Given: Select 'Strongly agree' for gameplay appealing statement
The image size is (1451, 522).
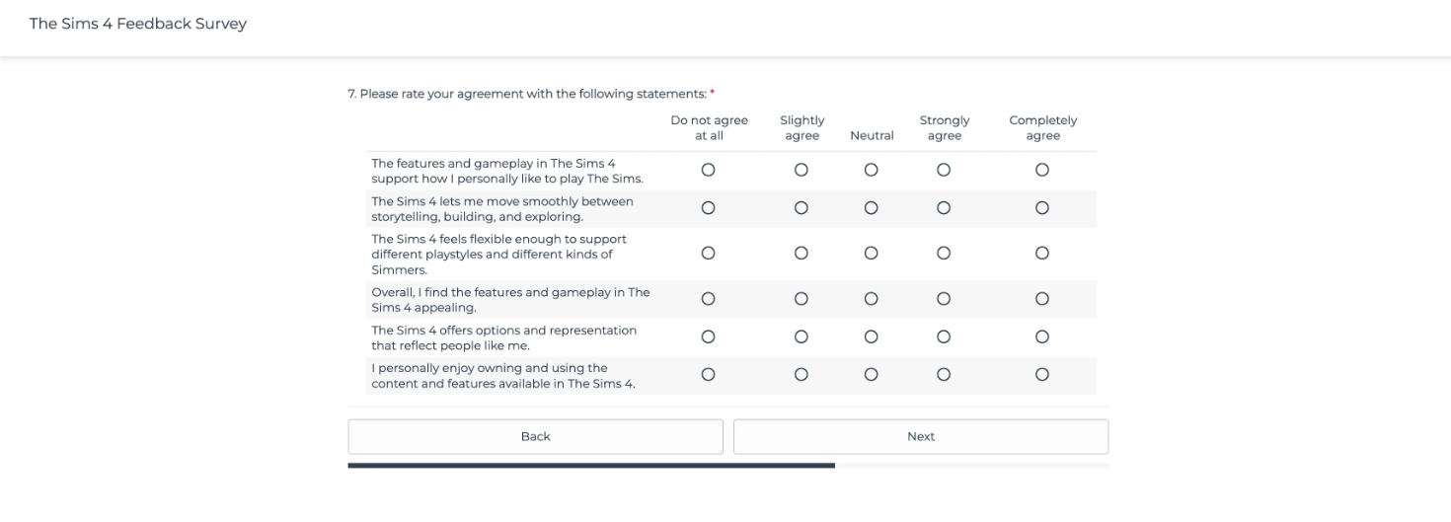Looking at the screenshot, I should click(944, 299).
